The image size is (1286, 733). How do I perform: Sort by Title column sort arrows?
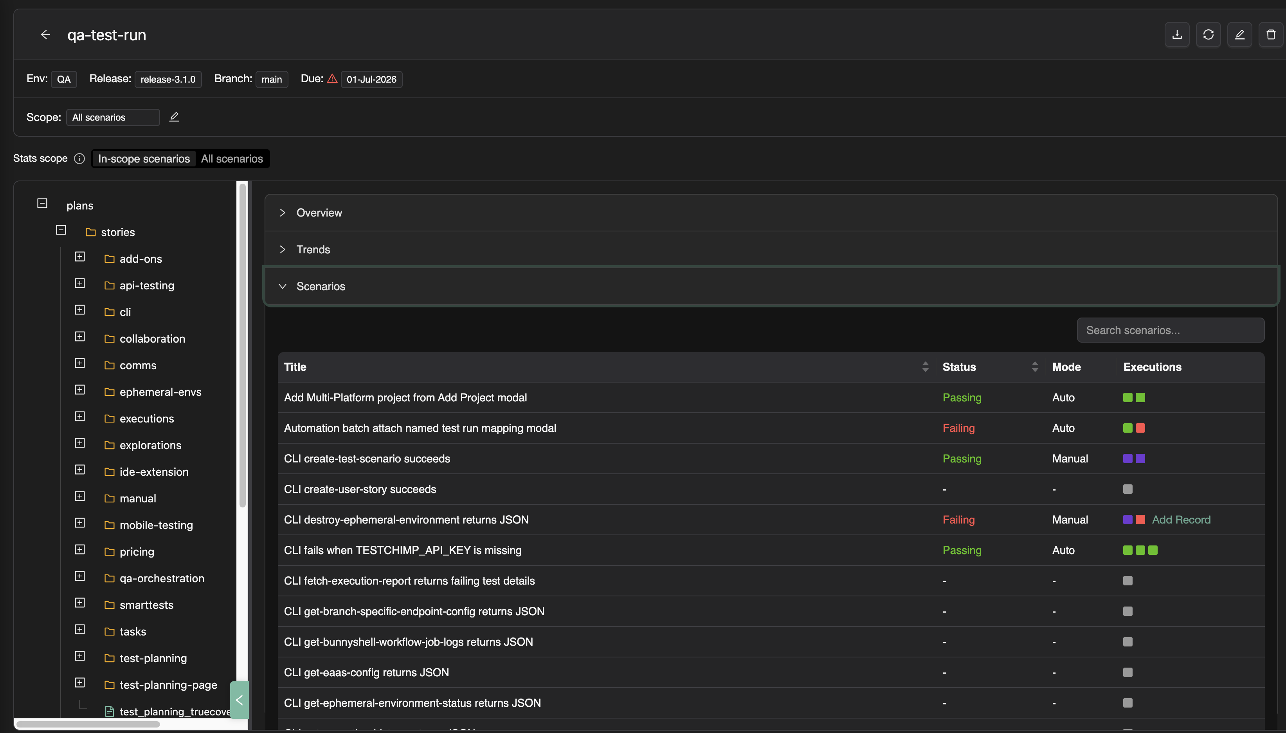coord(925,367)
